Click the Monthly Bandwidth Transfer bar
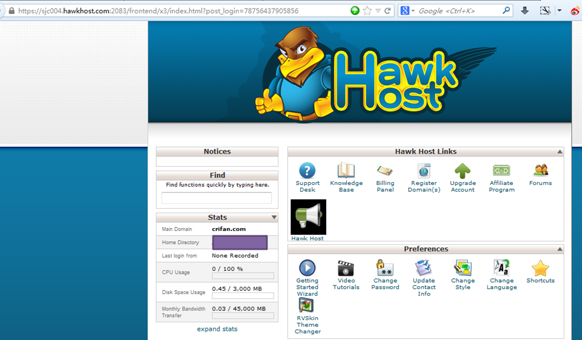 point(243,316)
